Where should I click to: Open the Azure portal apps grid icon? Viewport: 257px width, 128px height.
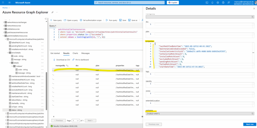3,2
